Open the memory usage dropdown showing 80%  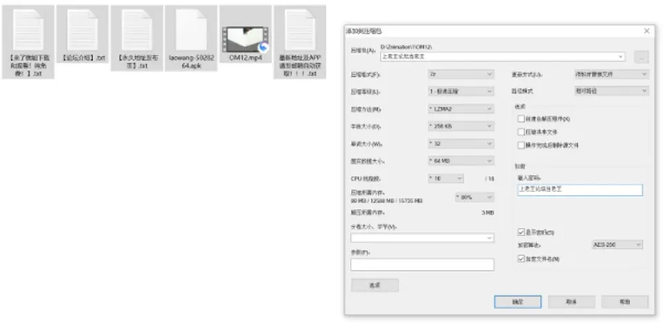coord(474,197)
